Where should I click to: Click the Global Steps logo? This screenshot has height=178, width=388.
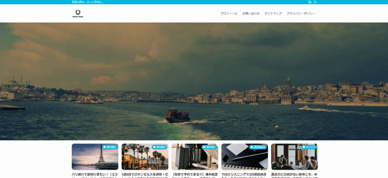[x=78, y=14]
